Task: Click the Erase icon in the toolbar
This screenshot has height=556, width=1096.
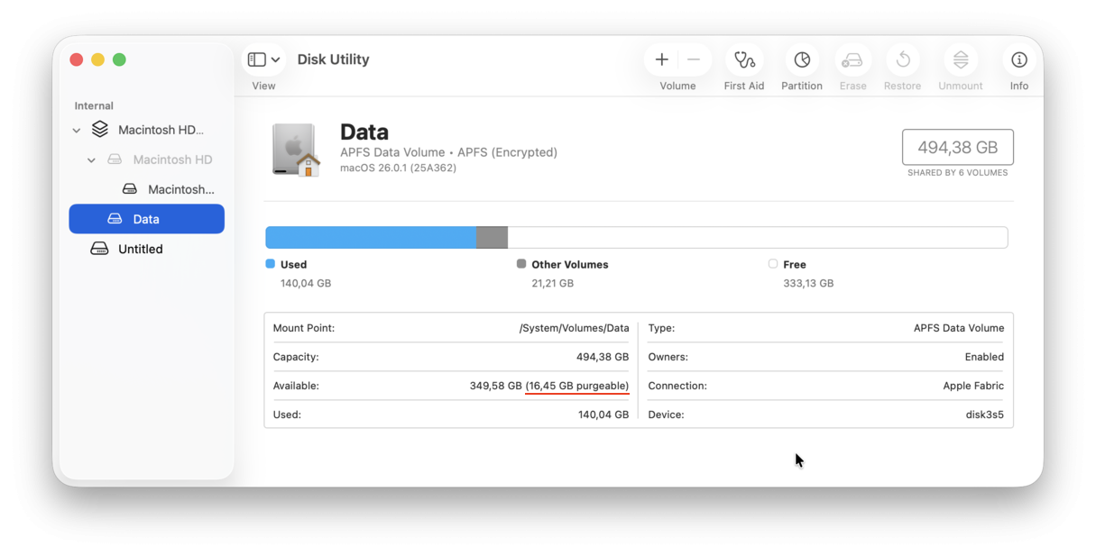Action: pyautogui.click(x=852, y=59)
